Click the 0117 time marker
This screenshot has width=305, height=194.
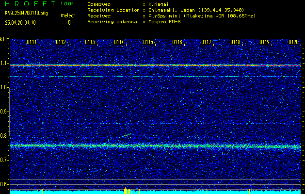pos(206,42)
